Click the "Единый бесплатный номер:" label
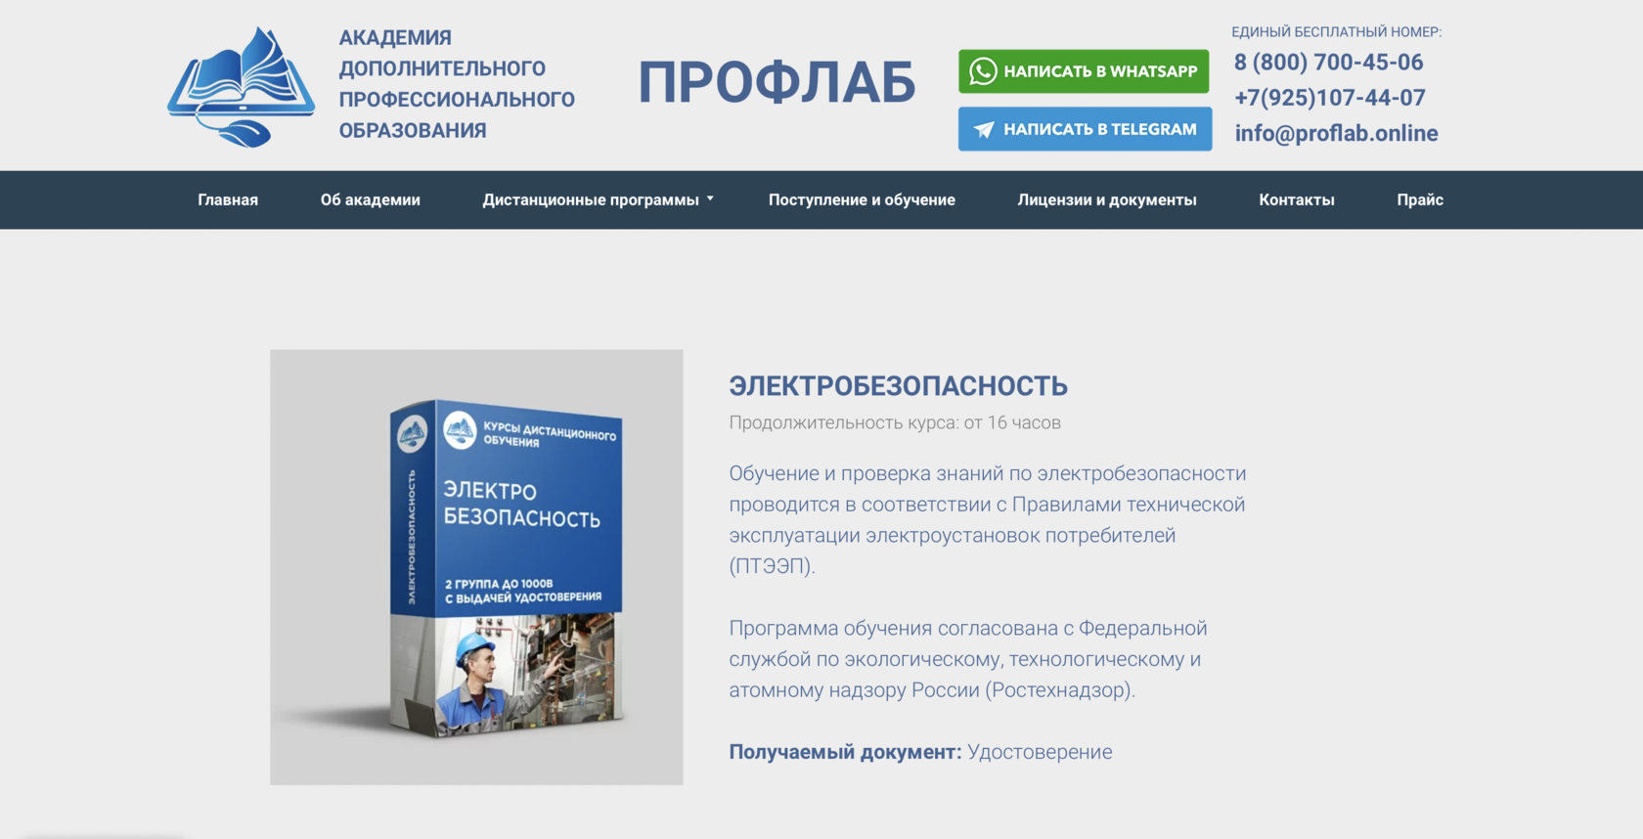 click(x=1336, y=32)
